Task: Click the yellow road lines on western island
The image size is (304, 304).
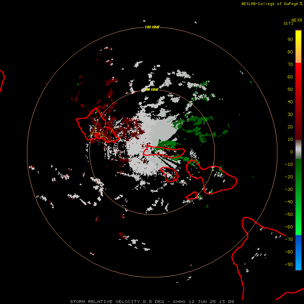Action: (100, 133)
